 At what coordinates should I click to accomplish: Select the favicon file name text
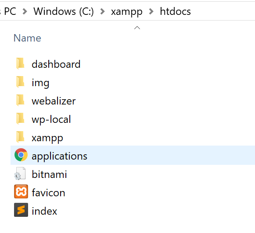coord(48,193)
